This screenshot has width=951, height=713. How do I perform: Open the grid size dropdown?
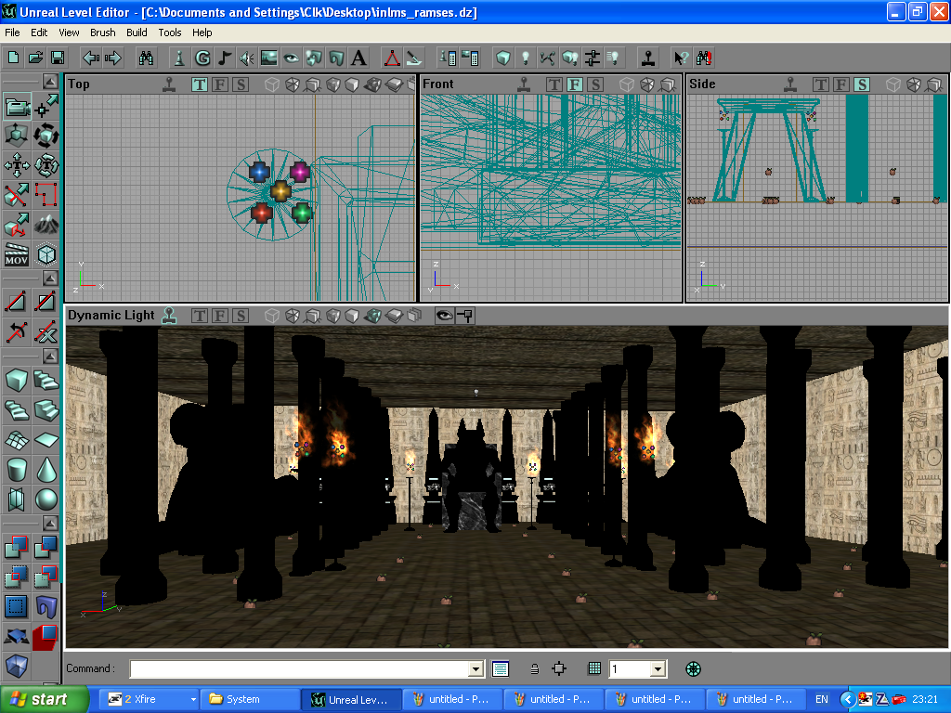point(658,668)
